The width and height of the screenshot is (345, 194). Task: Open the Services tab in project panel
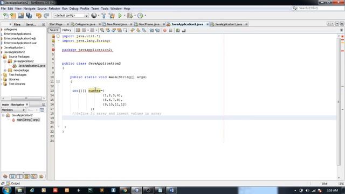tap(31, 24)
